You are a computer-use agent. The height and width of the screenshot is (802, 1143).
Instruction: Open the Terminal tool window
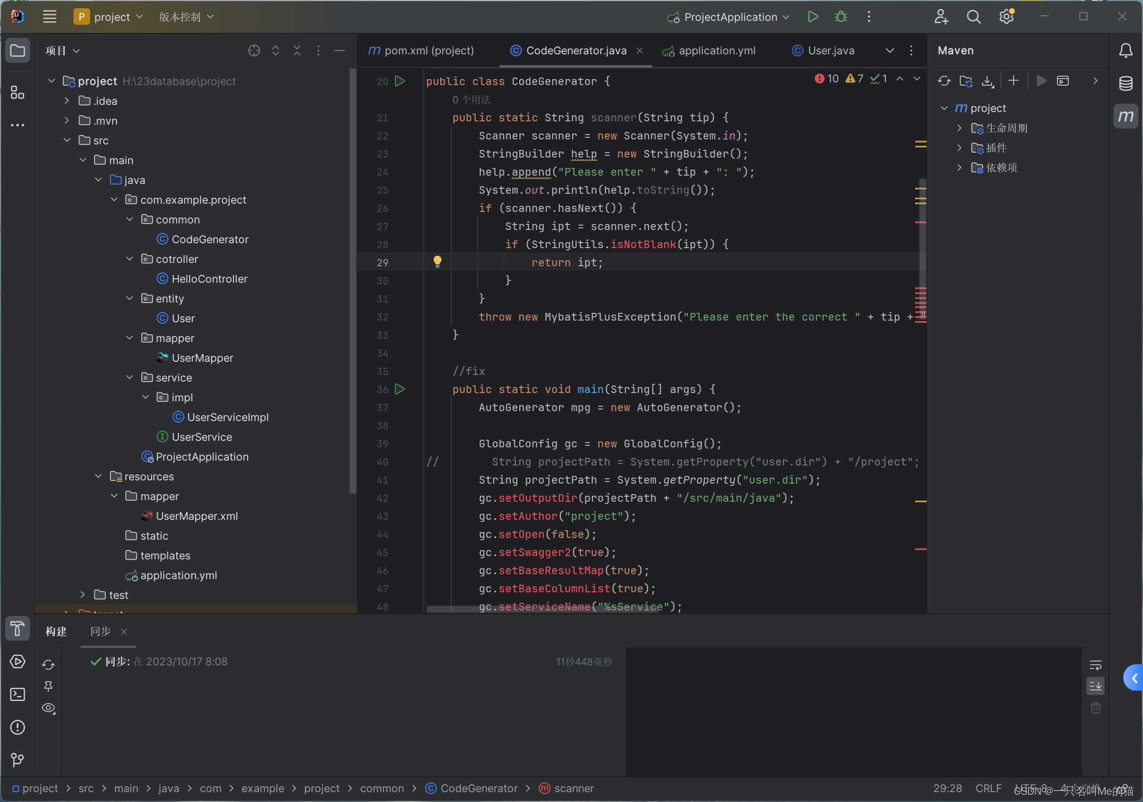(x=18, y=694)
